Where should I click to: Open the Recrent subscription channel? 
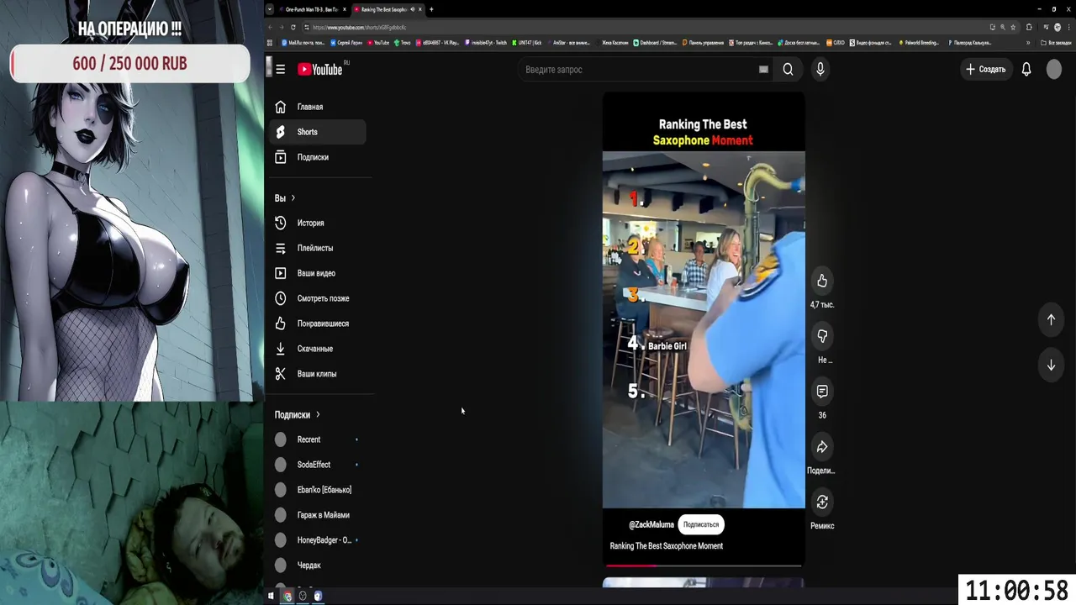(x=318, y=439)
